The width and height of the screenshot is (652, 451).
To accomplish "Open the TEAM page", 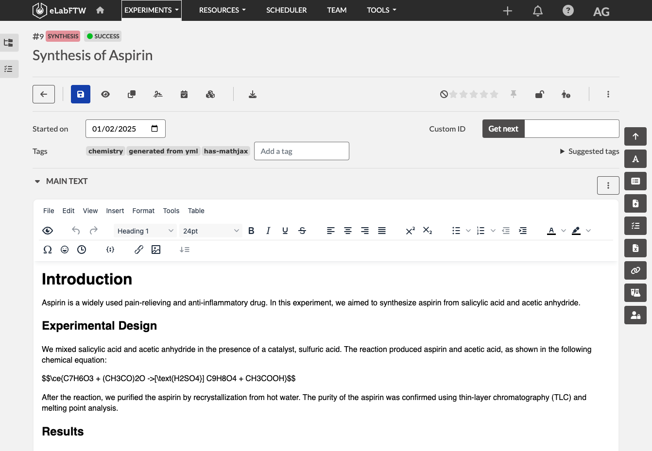I will [x=337, y=10].
